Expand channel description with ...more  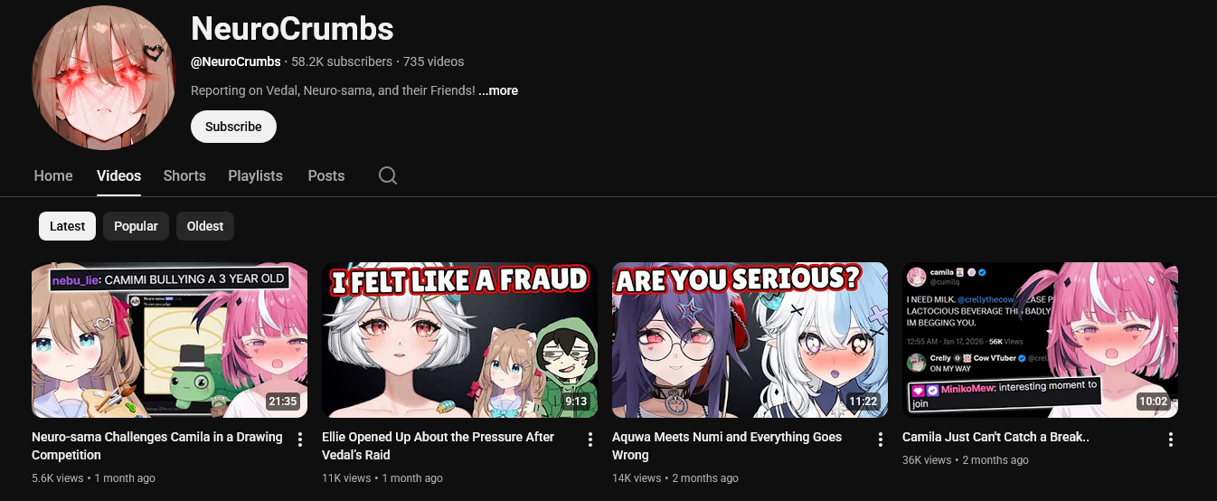[498, 90]
